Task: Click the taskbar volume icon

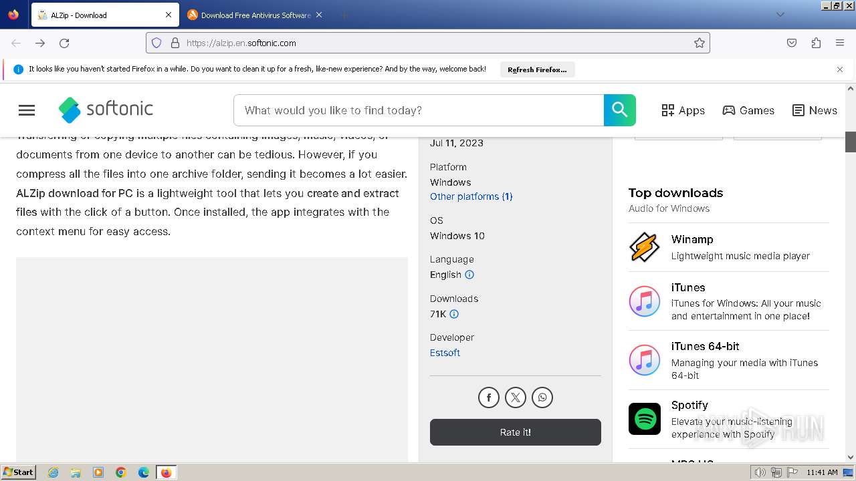Action: pyautogui.click(x=760, y=472)
